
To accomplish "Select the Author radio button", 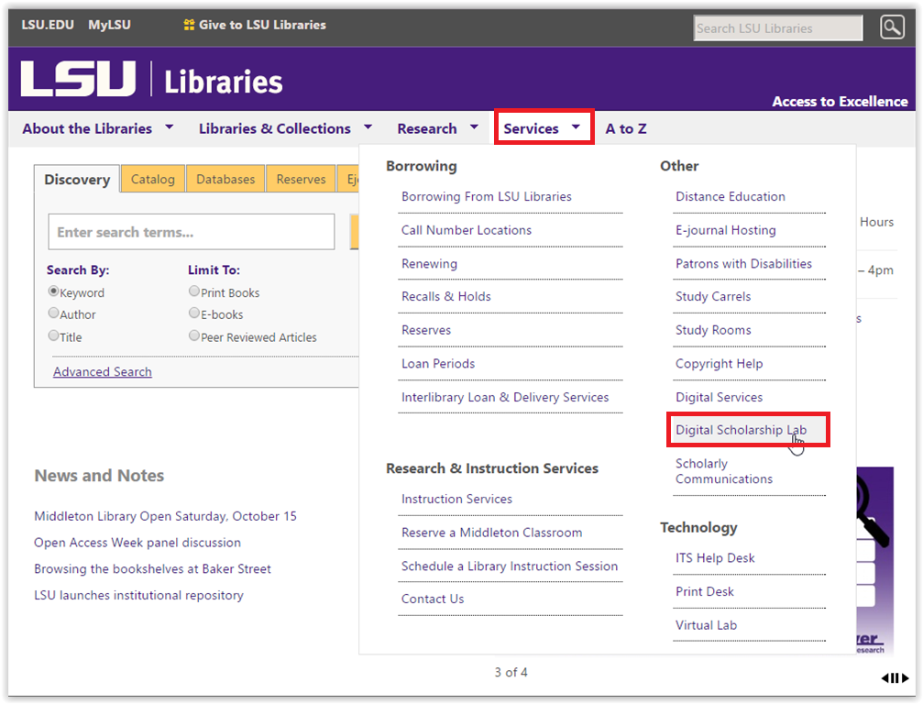I will (x=53, y=313).
